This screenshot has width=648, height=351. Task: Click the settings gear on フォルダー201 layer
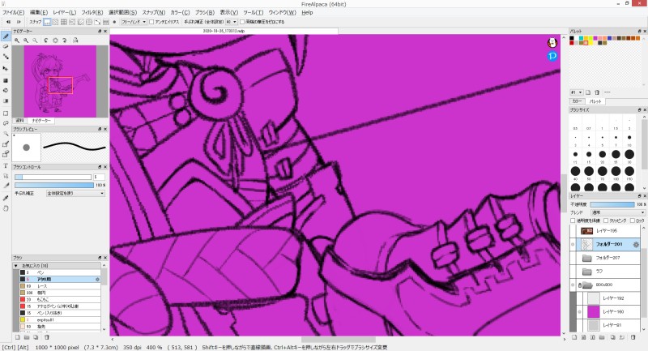click(636, 244)
